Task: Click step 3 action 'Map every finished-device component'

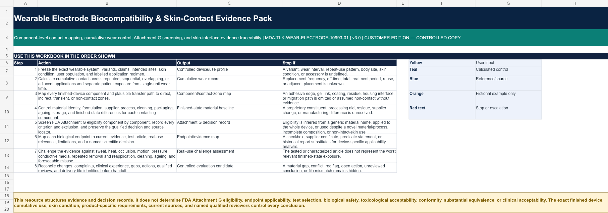Action: click(x=107, y=98)
